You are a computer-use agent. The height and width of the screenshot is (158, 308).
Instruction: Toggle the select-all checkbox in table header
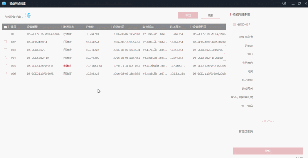(x=5, y=27)
